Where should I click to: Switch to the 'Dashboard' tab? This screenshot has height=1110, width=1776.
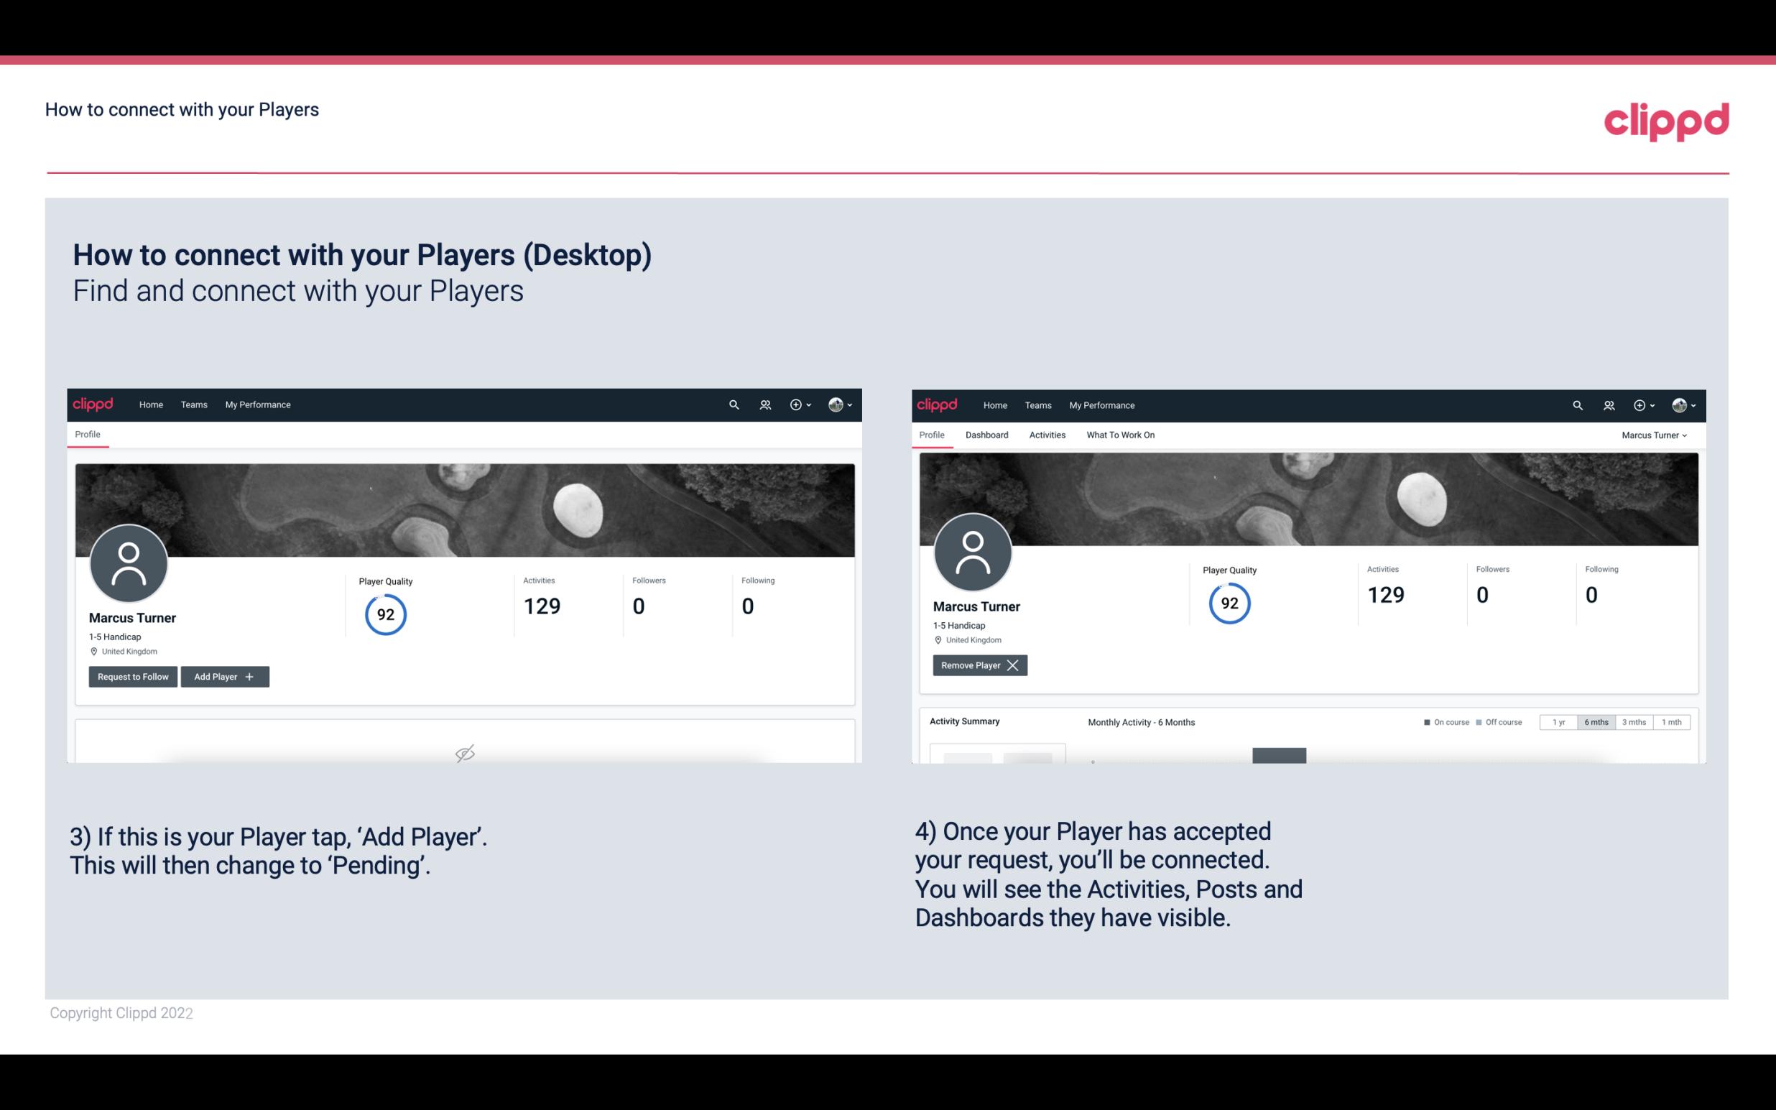(987, 435)
